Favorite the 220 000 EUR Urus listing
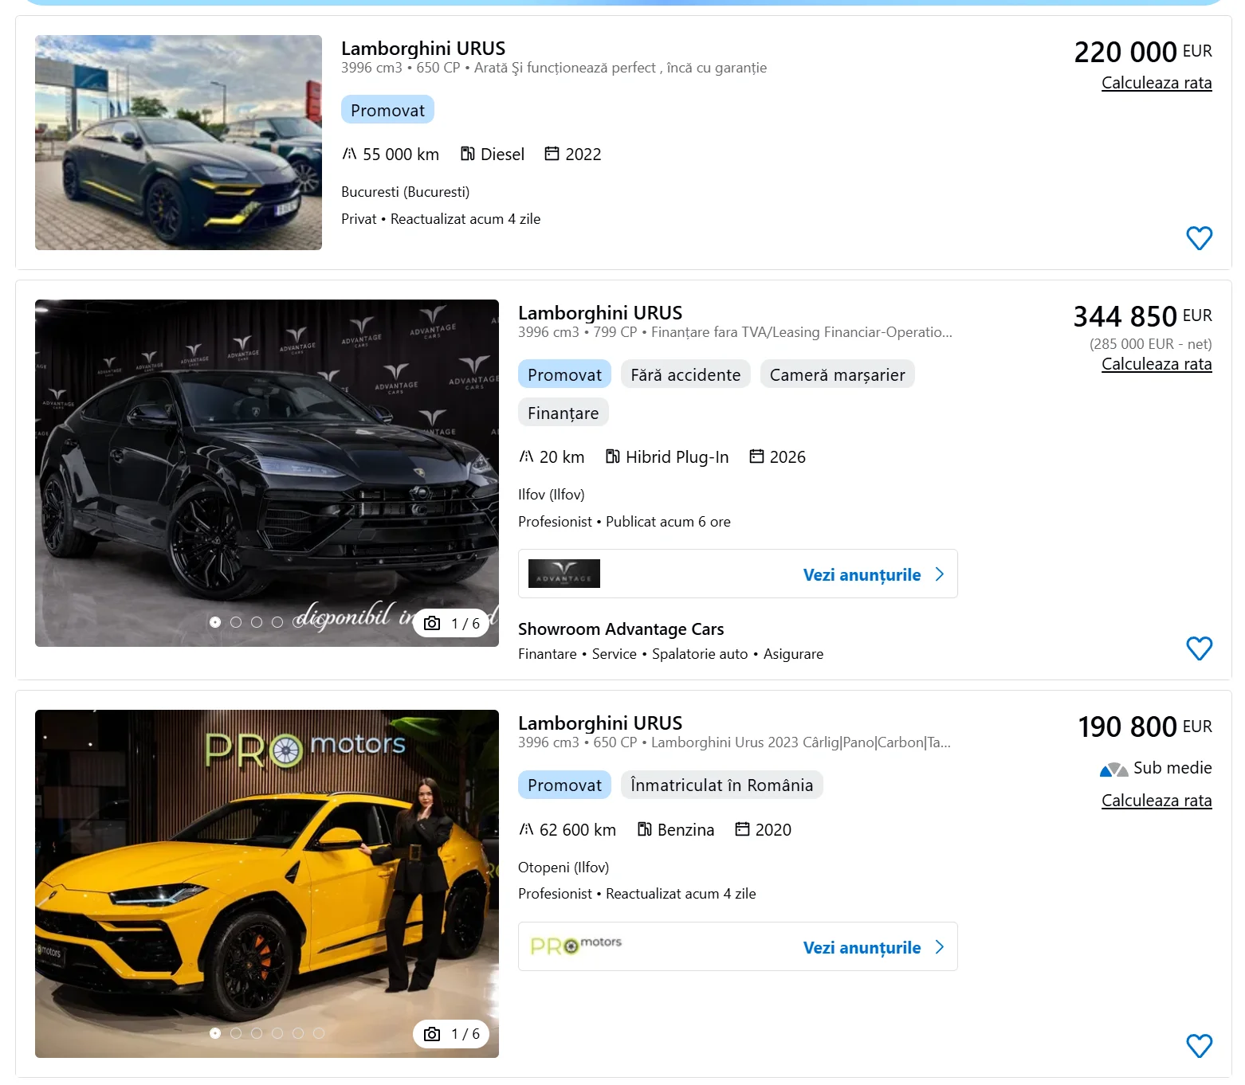The width and height of the screenshot is (1245, 1085). (1199, 238)
